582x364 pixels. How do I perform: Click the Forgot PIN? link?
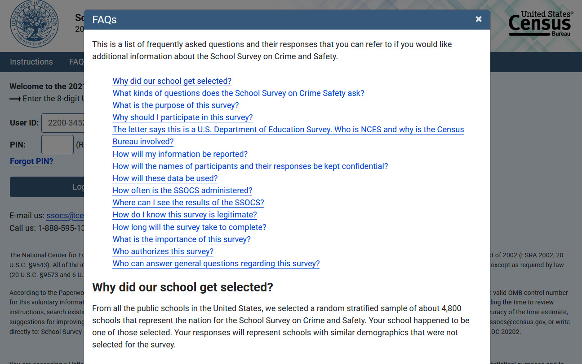(x=31, y=161)
